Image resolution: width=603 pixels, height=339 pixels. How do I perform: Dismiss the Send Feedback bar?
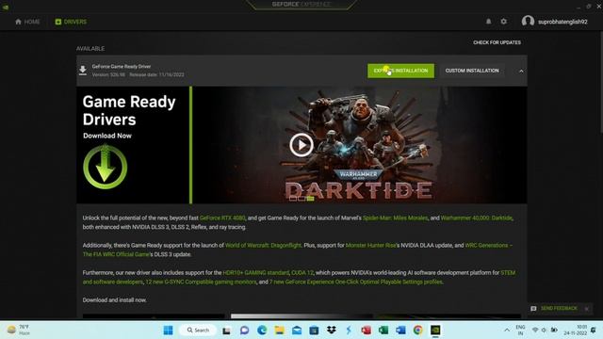coord(586,308)
